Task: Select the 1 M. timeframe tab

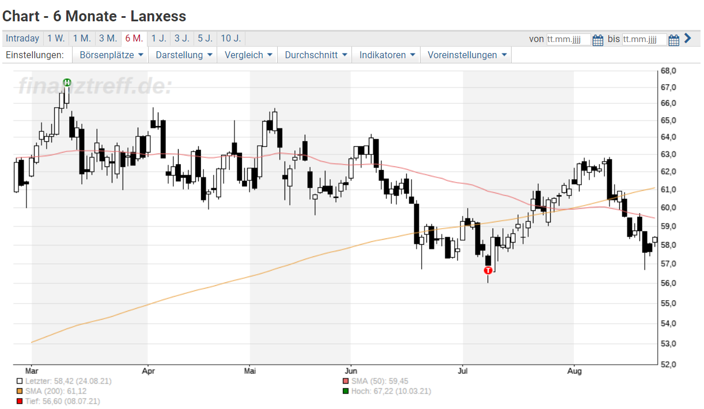Action: point(82,39)
